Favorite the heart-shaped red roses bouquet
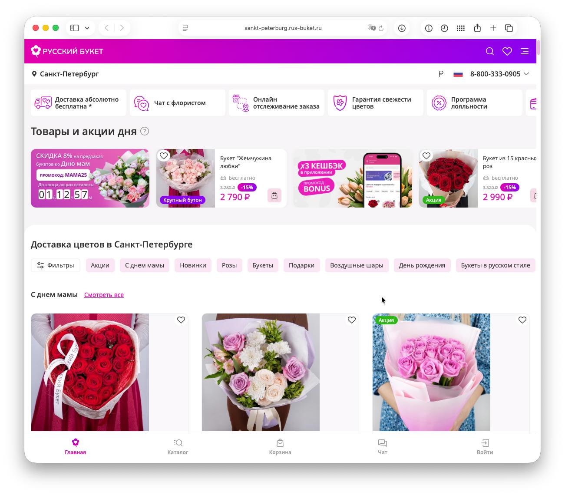The width and height of the screenshot is (565, 495). [181, 320]
